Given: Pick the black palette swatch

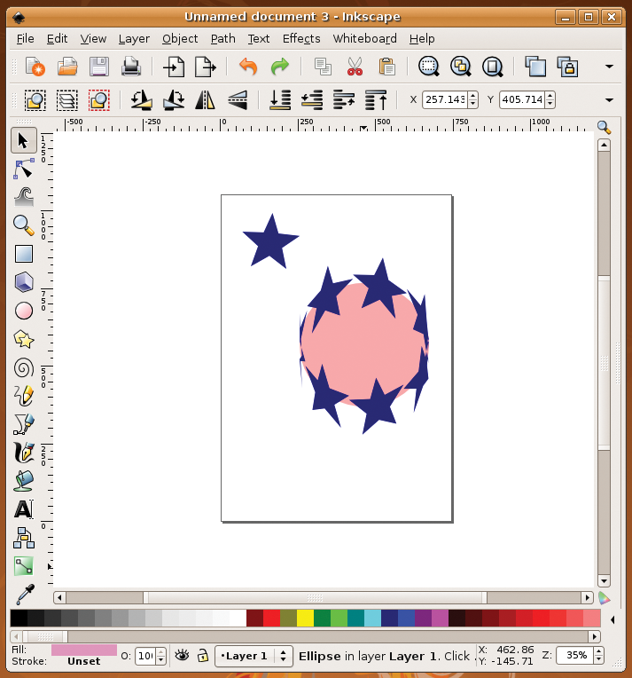Looking at the screenshot, I should point(19,619).
